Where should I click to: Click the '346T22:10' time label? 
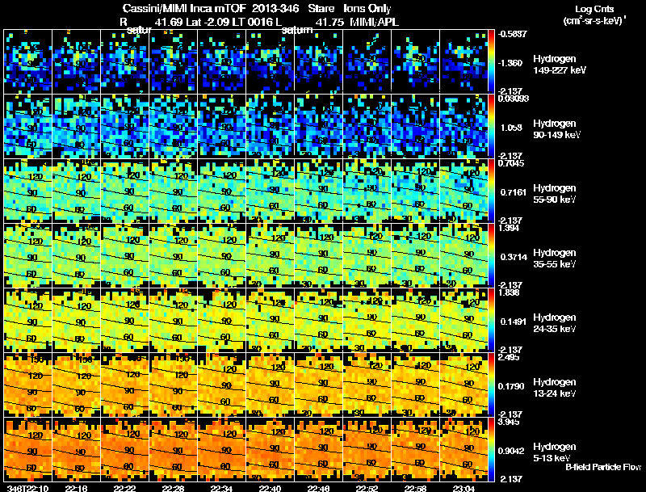coord(28,489)
